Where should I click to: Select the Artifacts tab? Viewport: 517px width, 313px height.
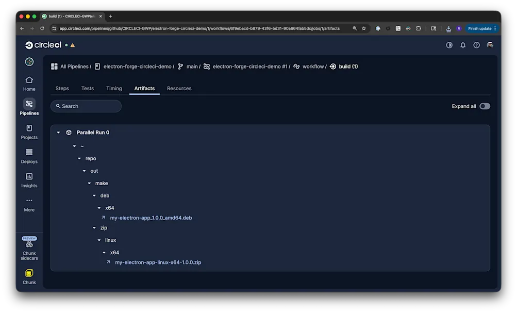point(144,88)
